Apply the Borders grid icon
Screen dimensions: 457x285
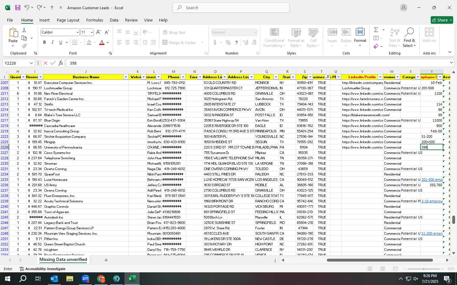coord(75,42)
